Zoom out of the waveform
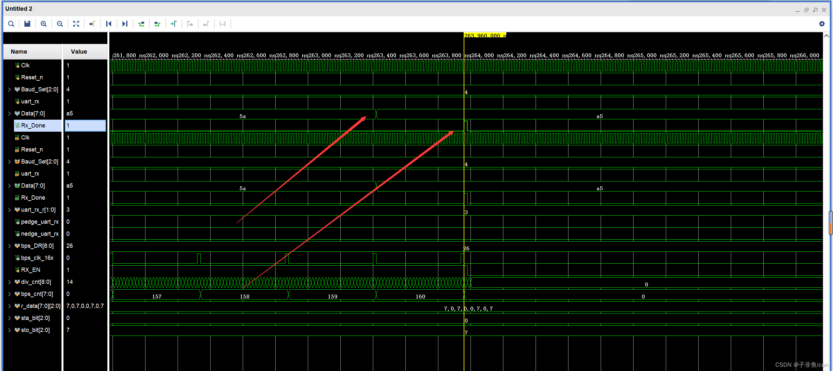The height and width of the screenshot is (371, 833). [x=60, y=24]
